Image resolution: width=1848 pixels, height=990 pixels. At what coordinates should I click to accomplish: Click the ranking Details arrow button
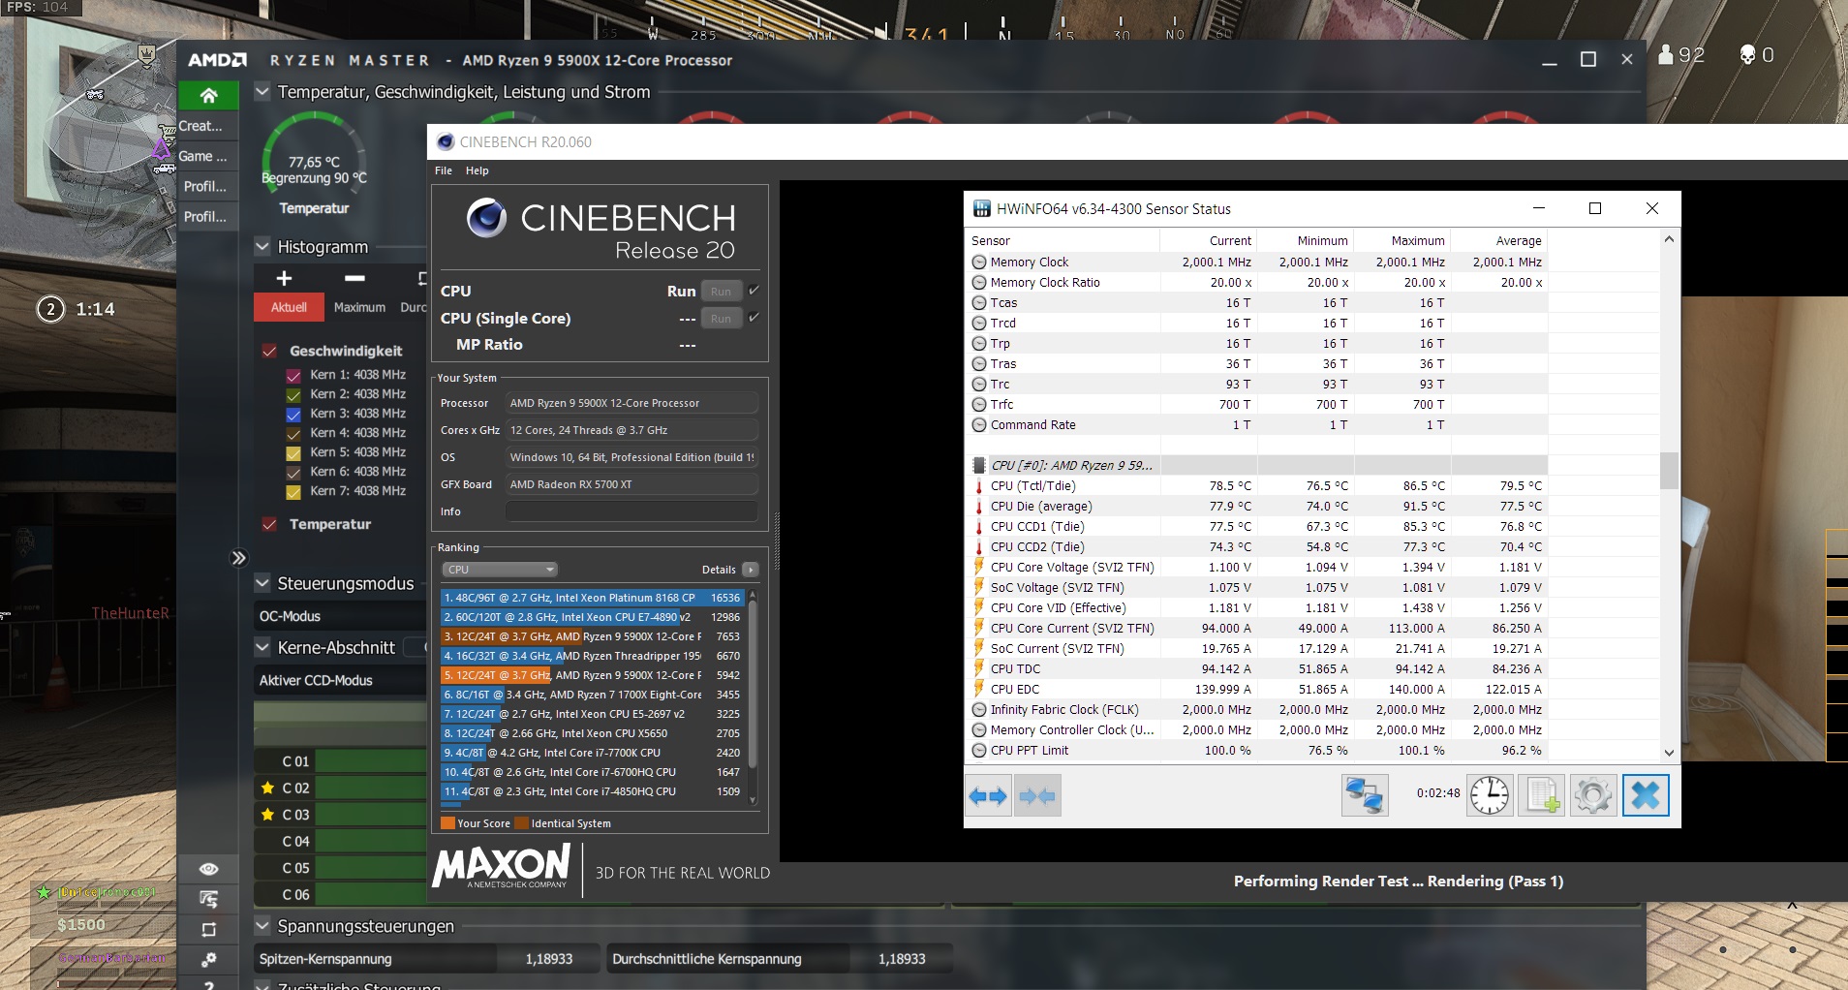point(751,570)
